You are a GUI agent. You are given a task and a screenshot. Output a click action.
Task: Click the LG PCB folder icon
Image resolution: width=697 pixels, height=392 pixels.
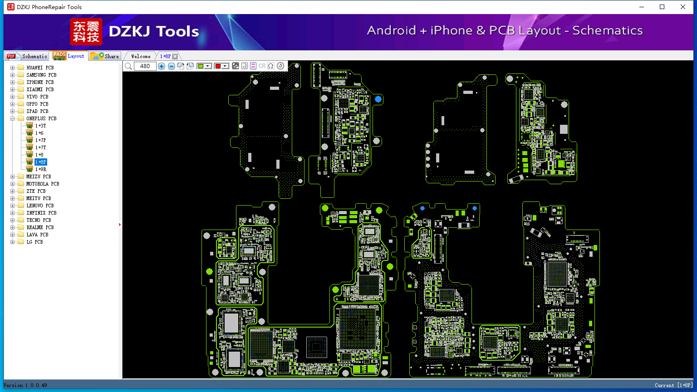(21, 242)
